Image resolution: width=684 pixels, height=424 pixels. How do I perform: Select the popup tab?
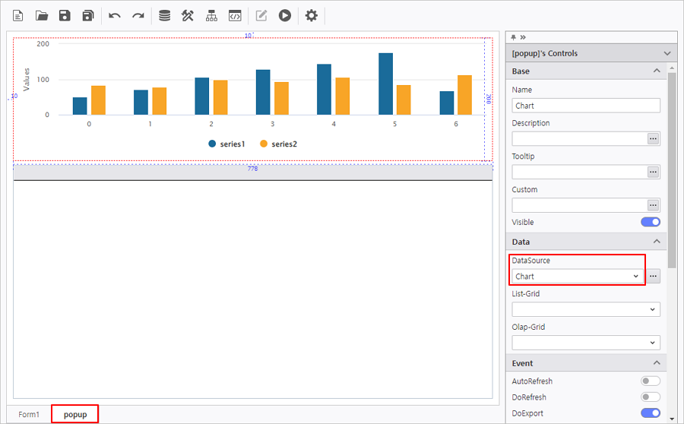[75, 414]
